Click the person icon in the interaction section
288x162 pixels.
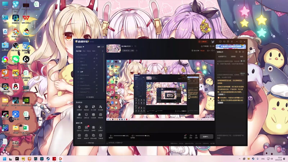click(100, 107)
